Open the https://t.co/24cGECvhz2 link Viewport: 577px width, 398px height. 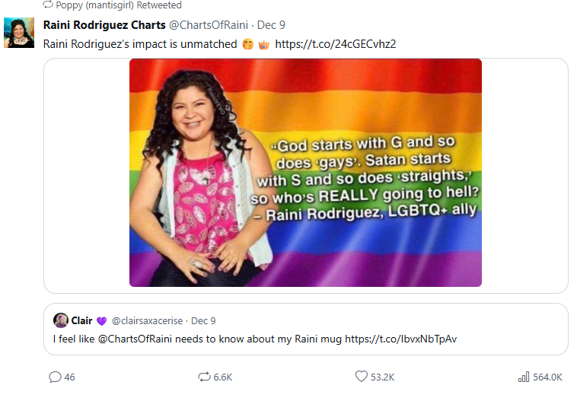click(336, 44)
